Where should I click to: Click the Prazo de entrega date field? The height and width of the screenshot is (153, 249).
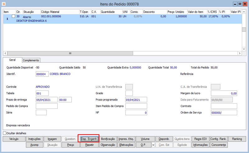click(47, 100)
